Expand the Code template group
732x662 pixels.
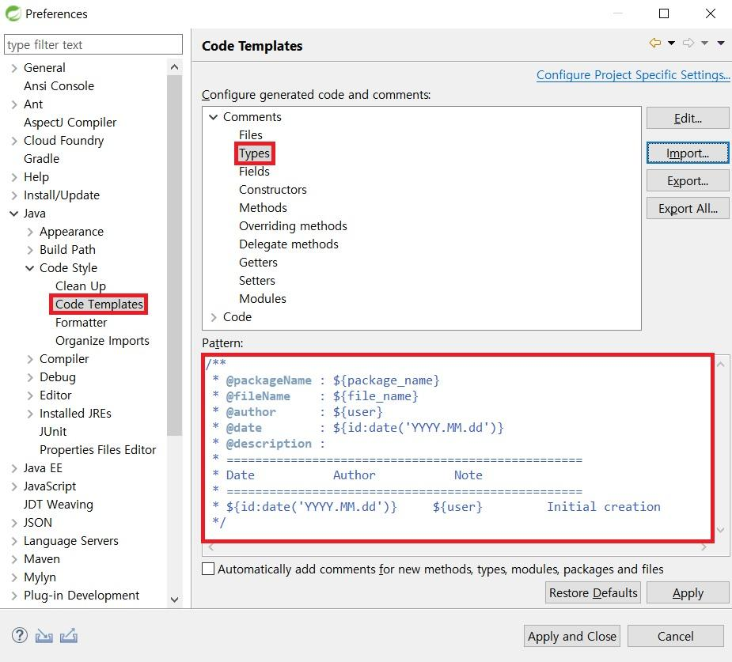(214, 317)
